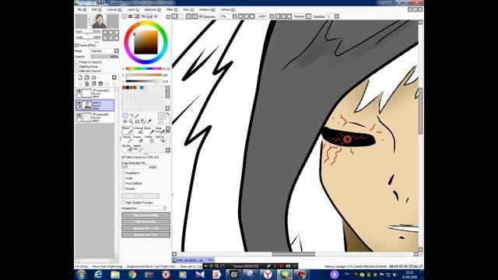Viewport: 498px width, 280px height.
Task: Click the hue H slider bar
Action: (x=143, y=68)
